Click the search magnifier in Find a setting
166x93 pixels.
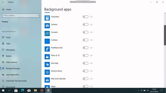coord(37,16)
